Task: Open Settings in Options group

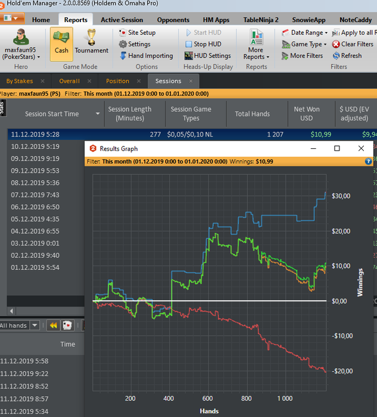Action: coord(135,44)
